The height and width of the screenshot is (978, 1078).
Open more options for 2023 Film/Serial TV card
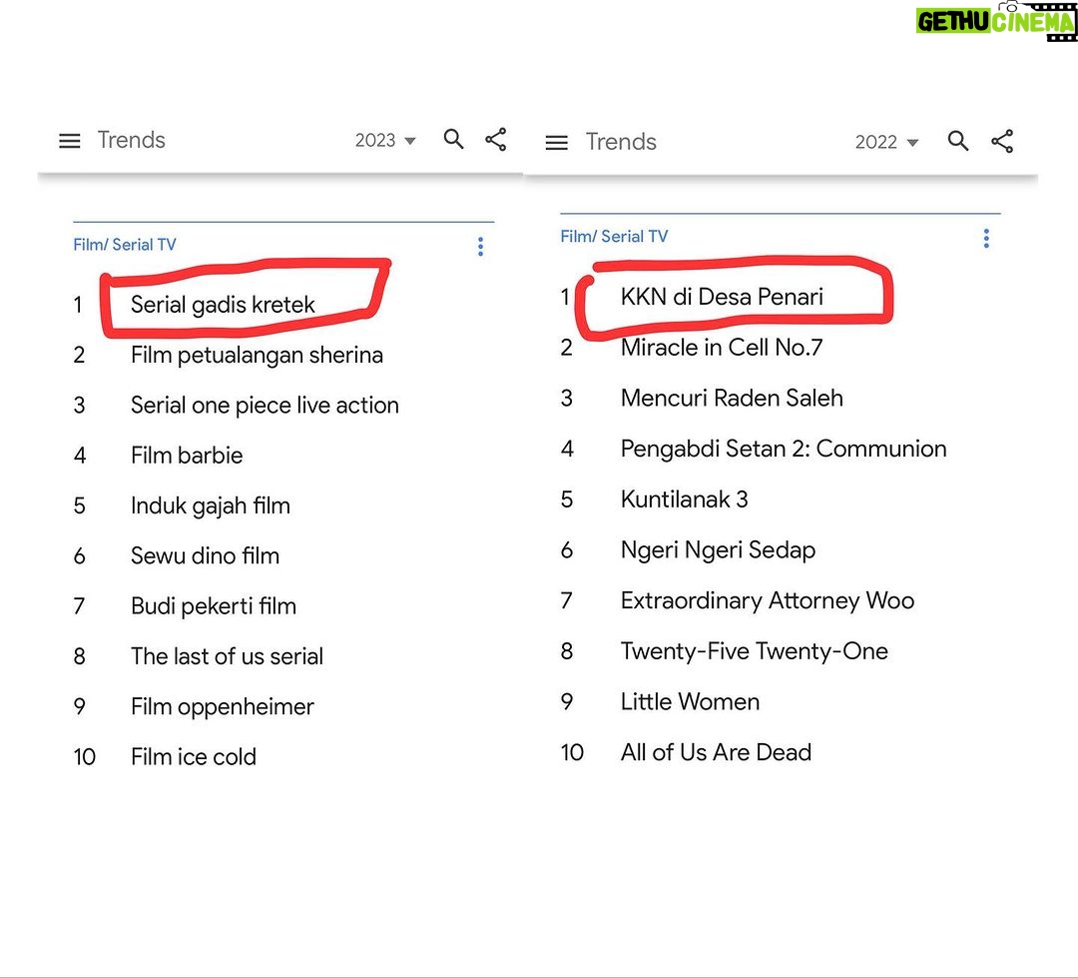[480, 247]
